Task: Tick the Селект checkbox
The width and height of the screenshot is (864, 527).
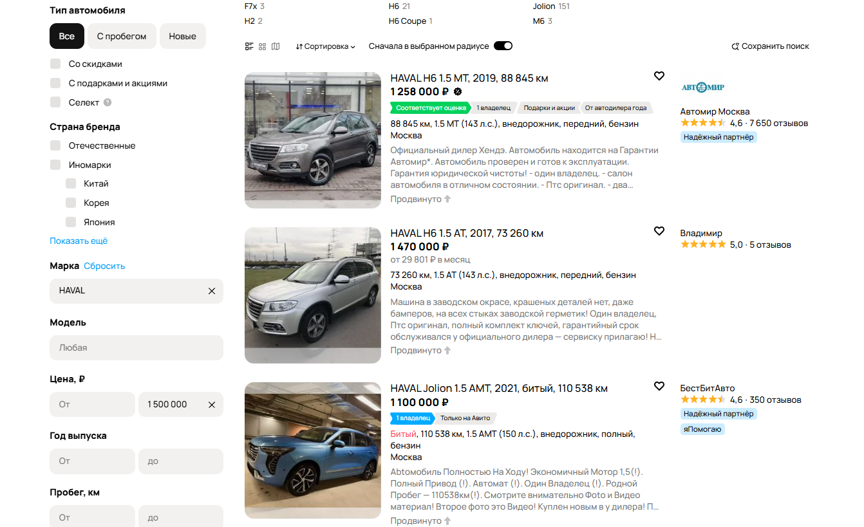Action: [55, 102]
